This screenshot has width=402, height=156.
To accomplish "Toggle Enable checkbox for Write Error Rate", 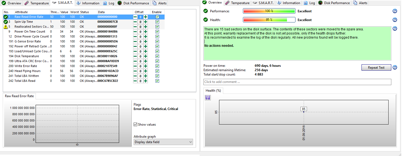I will [157, 66].
